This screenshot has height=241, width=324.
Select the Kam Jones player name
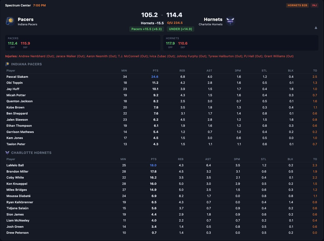point(15,138)
